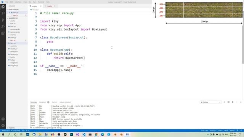Screen dimensions: 244x137
Task: Open the Go menu
Action: tap(30, 2)
